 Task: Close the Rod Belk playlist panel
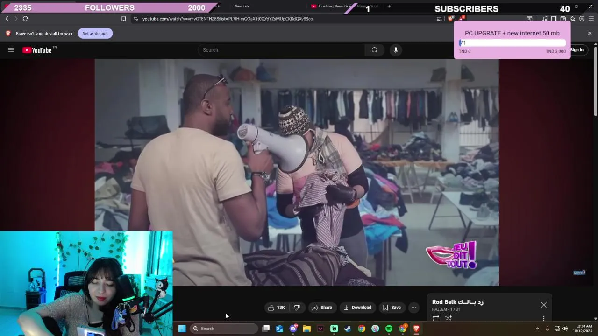coord(544,305)
